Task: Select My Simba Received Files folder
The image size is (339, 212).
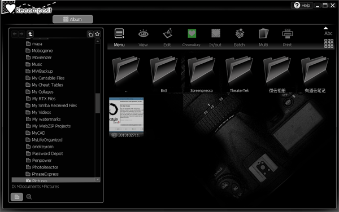Action: click(x=51, y=105)
